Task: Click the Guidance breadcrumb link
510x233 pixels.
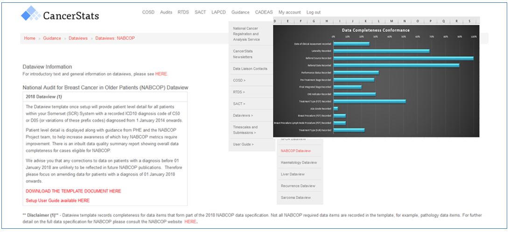Action: [x=52, y=38]
